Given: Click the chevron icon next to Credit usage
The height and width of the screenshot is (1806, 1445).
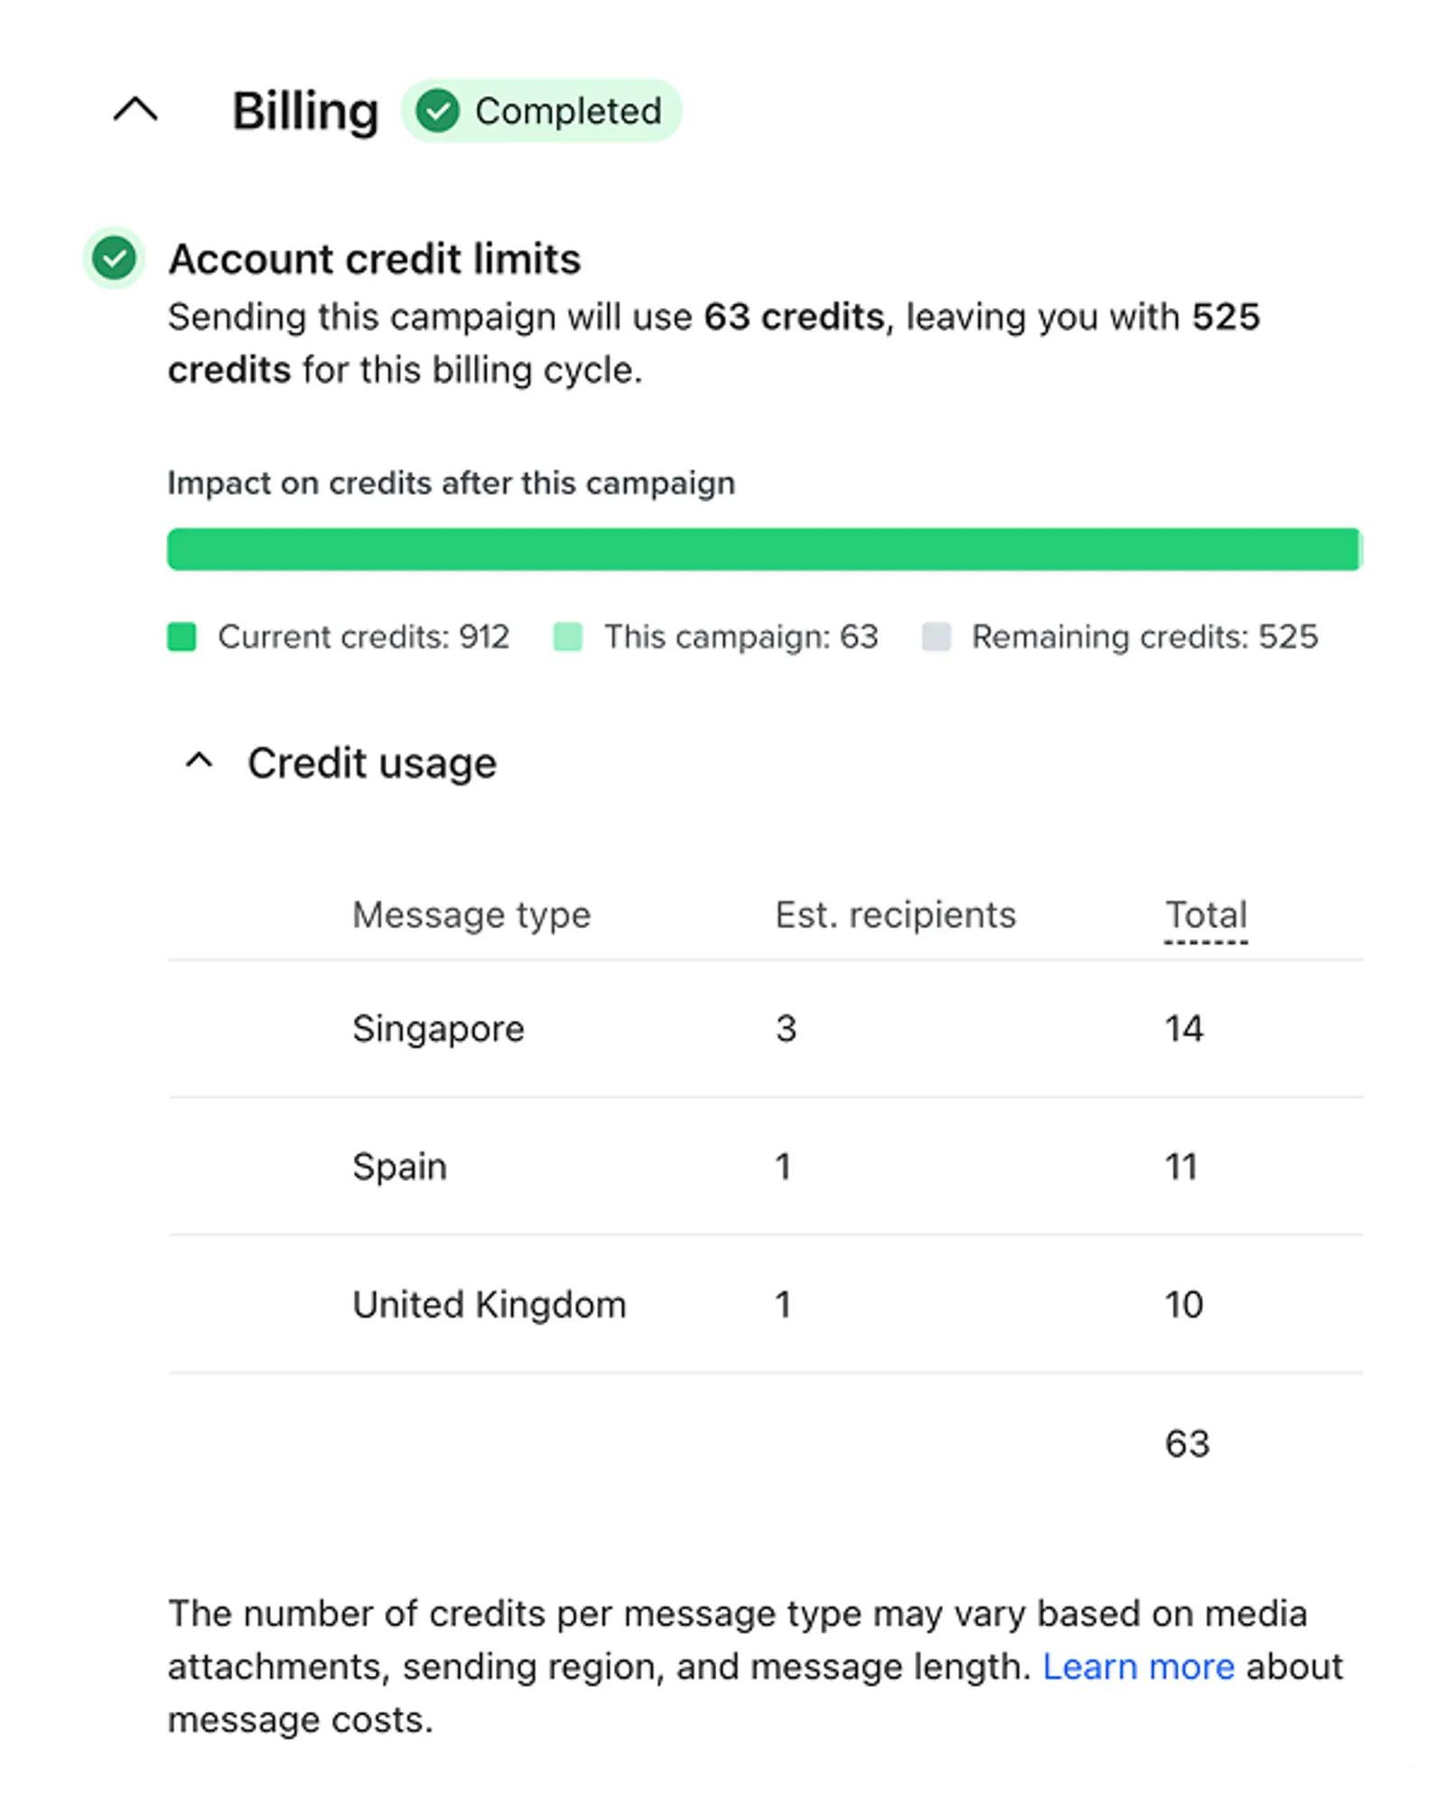Looking at the screenshot, I should [199, 762].
